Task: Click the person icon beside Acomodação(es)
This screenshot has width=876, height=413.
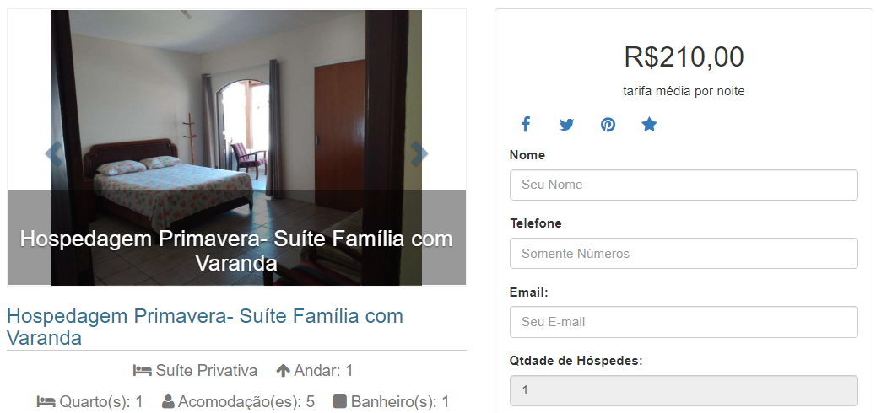Action: click(168, 401)
